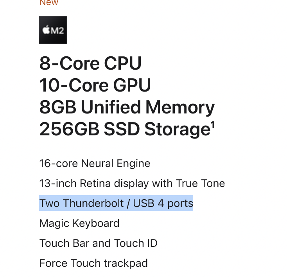The image size is (287, 277).
Task: Click the Force Touch trackpad line
Action: 93,263
